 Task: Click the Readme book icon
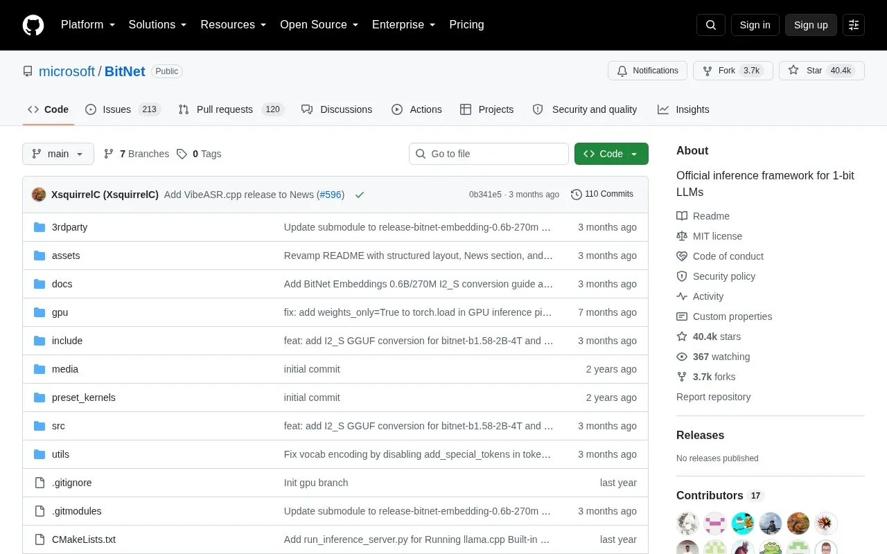click(682, 216)
